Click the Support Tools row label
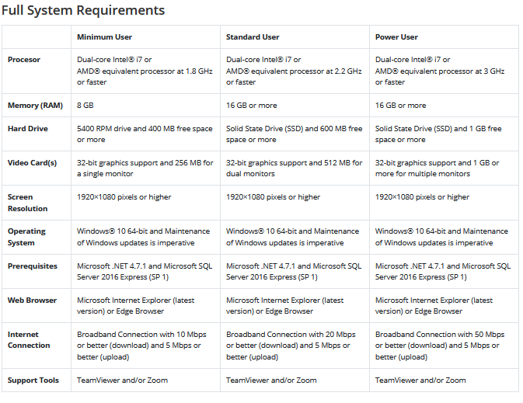This screenshot has width=523, height=403. [32, 380]
